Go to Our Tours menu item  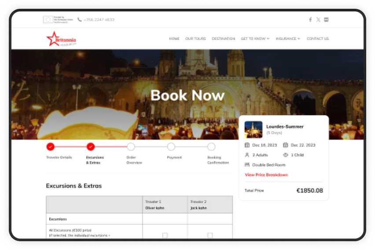click(x=195, y=39)
